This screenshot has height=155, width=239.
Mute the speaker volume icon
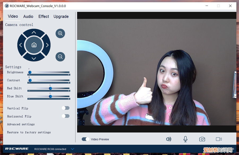[169, 139]
